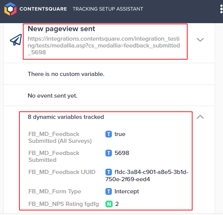Image resolution: width=223 pixels, height=215 pixels.
Task: Click the T badge next to Intercept
Action: click(x=108, y=191)
